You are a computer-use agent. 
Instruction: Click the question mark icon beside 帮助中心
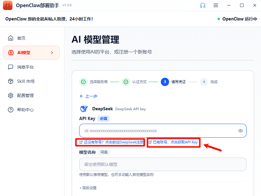click(x=10, y=110)
